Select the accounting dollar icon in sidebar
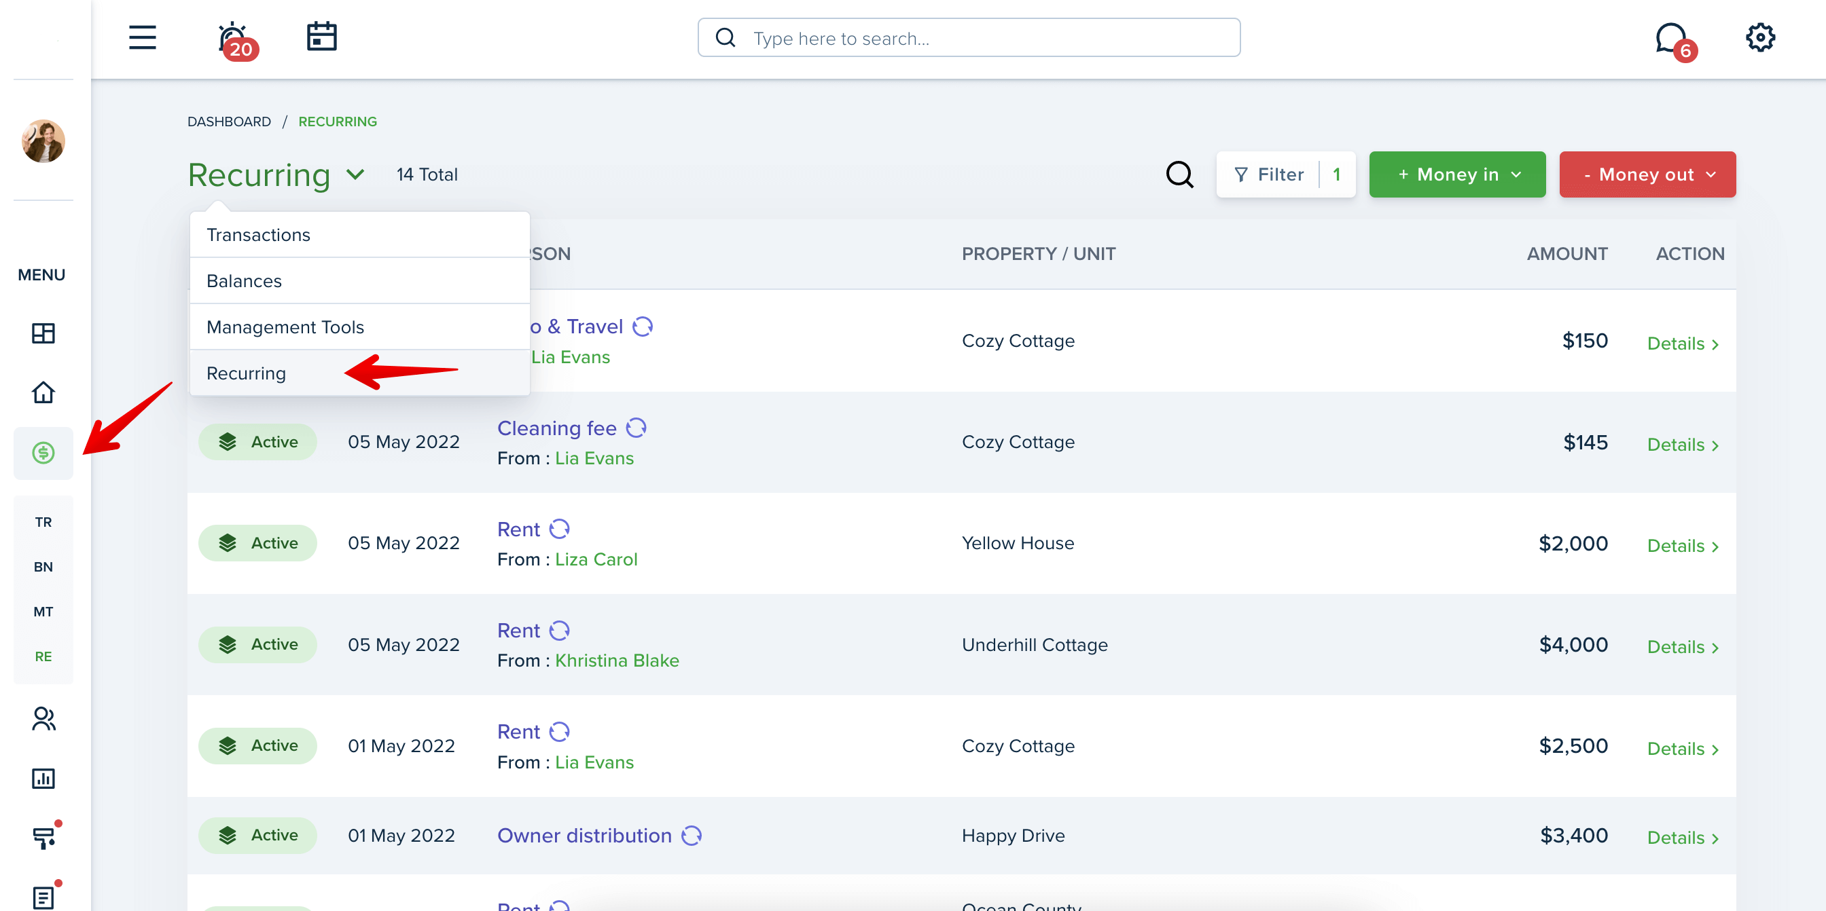Image resolution: width=1826 pixels, height=911 pixels. [43, 453]
